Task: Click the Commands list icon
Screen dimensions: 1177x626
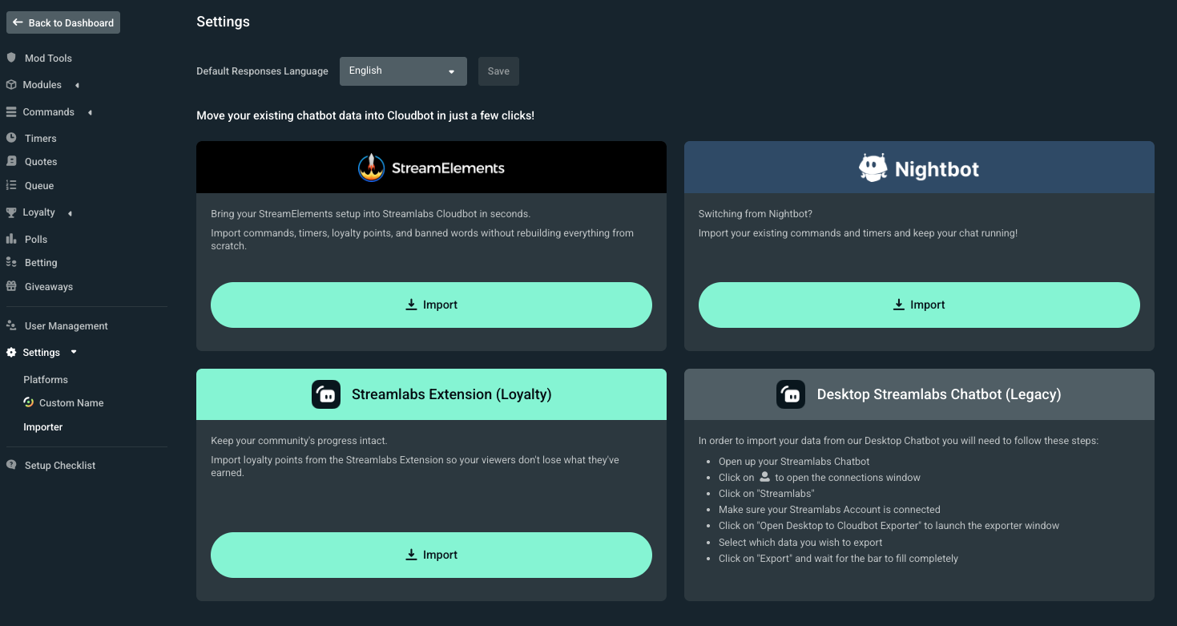Action: click(11, 112)
